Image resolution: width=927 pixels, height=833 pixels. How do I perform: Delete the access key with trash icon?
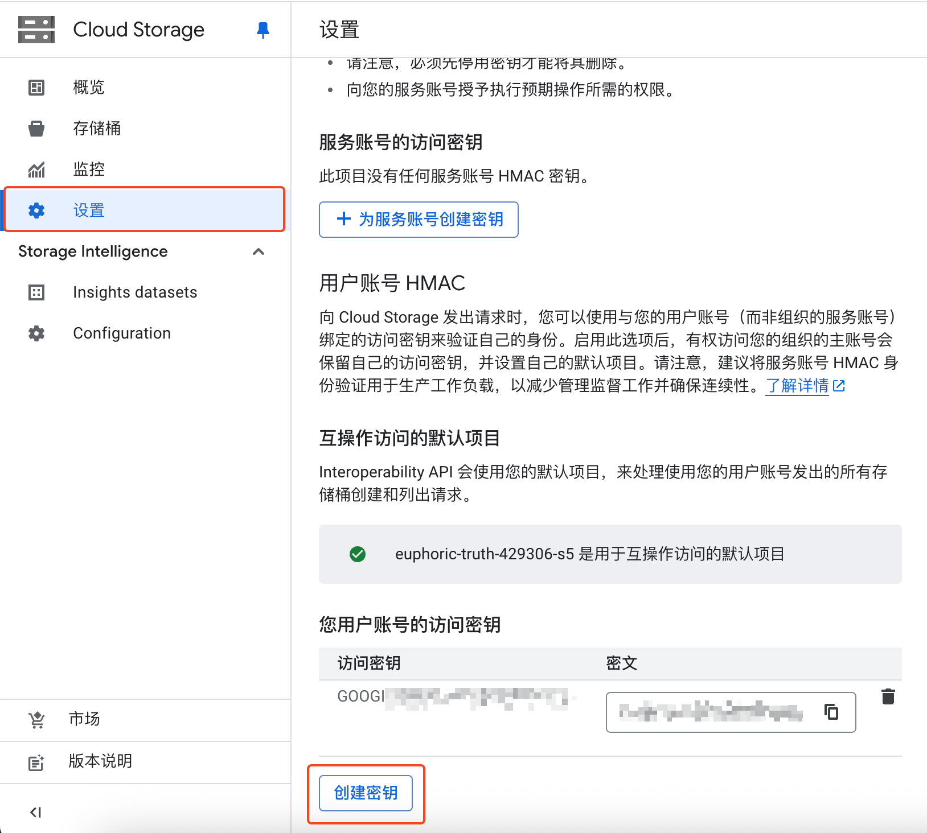(x=888, y=696)
